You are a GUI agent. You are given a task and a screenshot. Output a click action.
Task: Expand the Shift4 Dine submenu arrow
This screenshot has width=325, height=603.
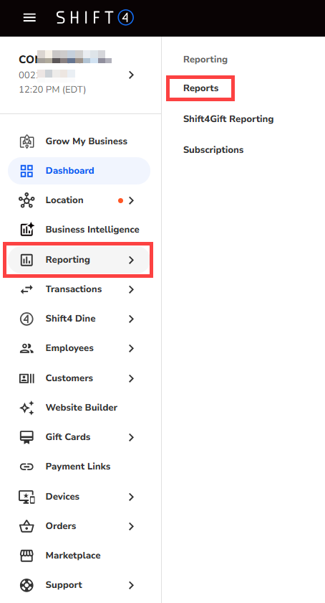tap(131, 319)
